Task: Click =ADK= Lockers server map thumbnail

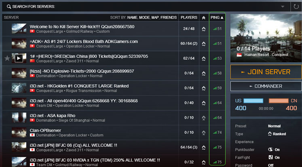Action: (19, 43)
